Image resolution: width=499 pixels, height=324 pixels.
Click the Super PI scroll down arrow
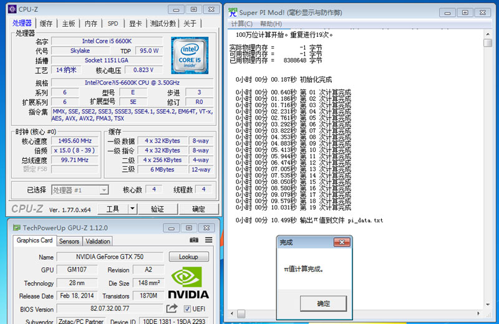coord(488,305)
